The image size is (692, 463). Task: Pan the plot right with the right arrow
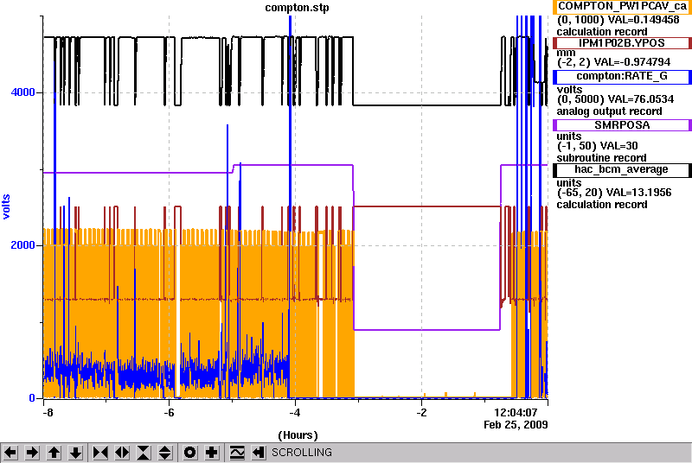[x=32, y=453]
